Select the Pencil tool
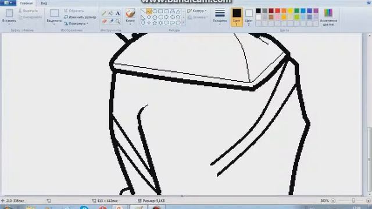Viewport: 372px width, 209px height. click(105, 13)
